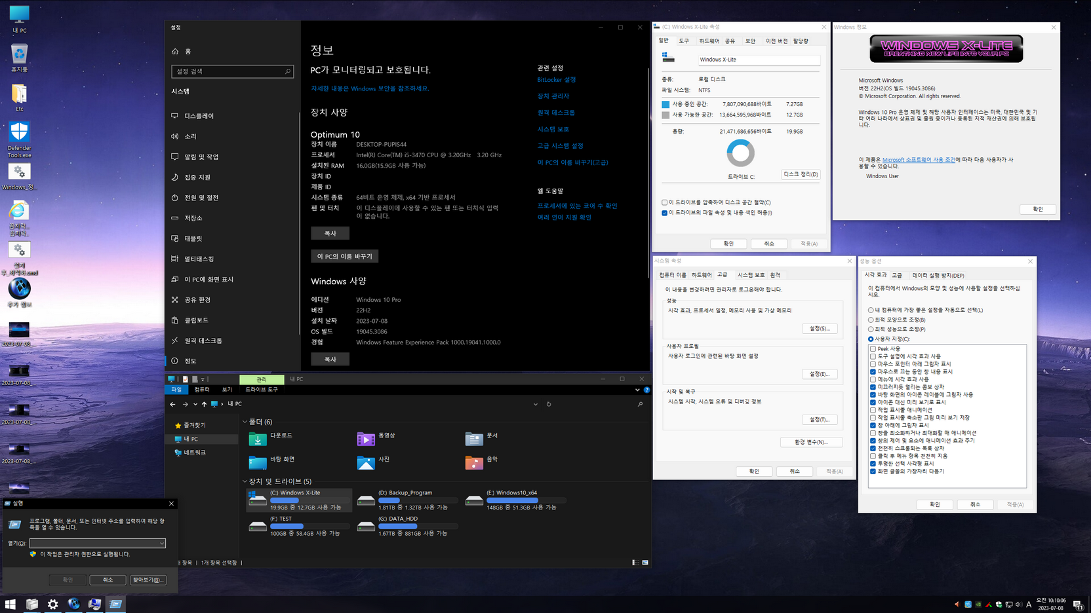The height and width of the screenshot is (613, 1091).
Task: Click Environment Variables (환경 변수) button
Action: 811,442
